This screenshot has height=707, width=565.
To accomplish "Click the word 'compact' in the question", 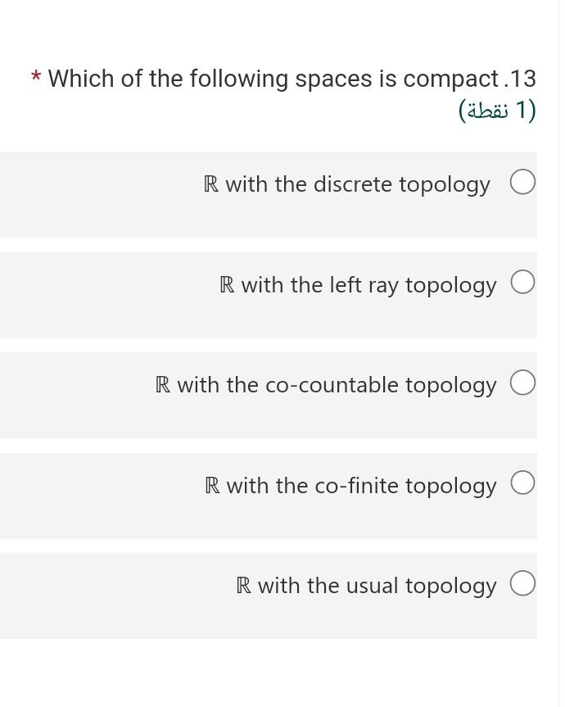I will (x=450, y=79).
